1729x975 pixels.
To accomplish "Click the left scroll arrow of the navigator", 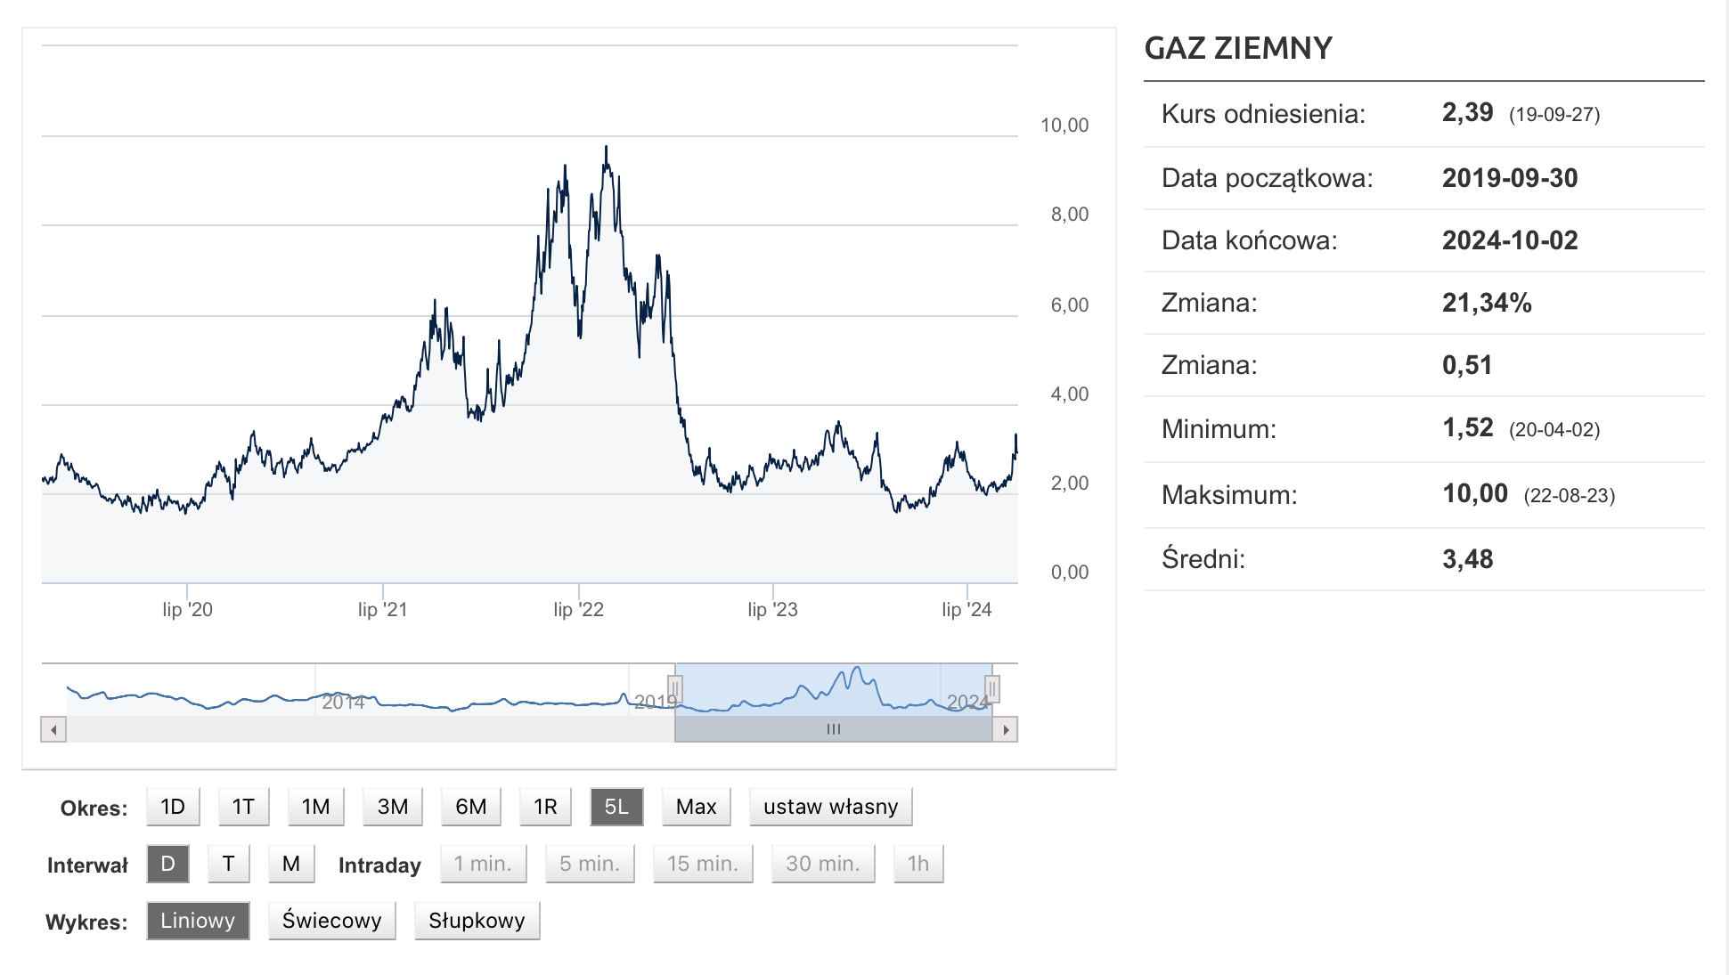I will (53, 730).
